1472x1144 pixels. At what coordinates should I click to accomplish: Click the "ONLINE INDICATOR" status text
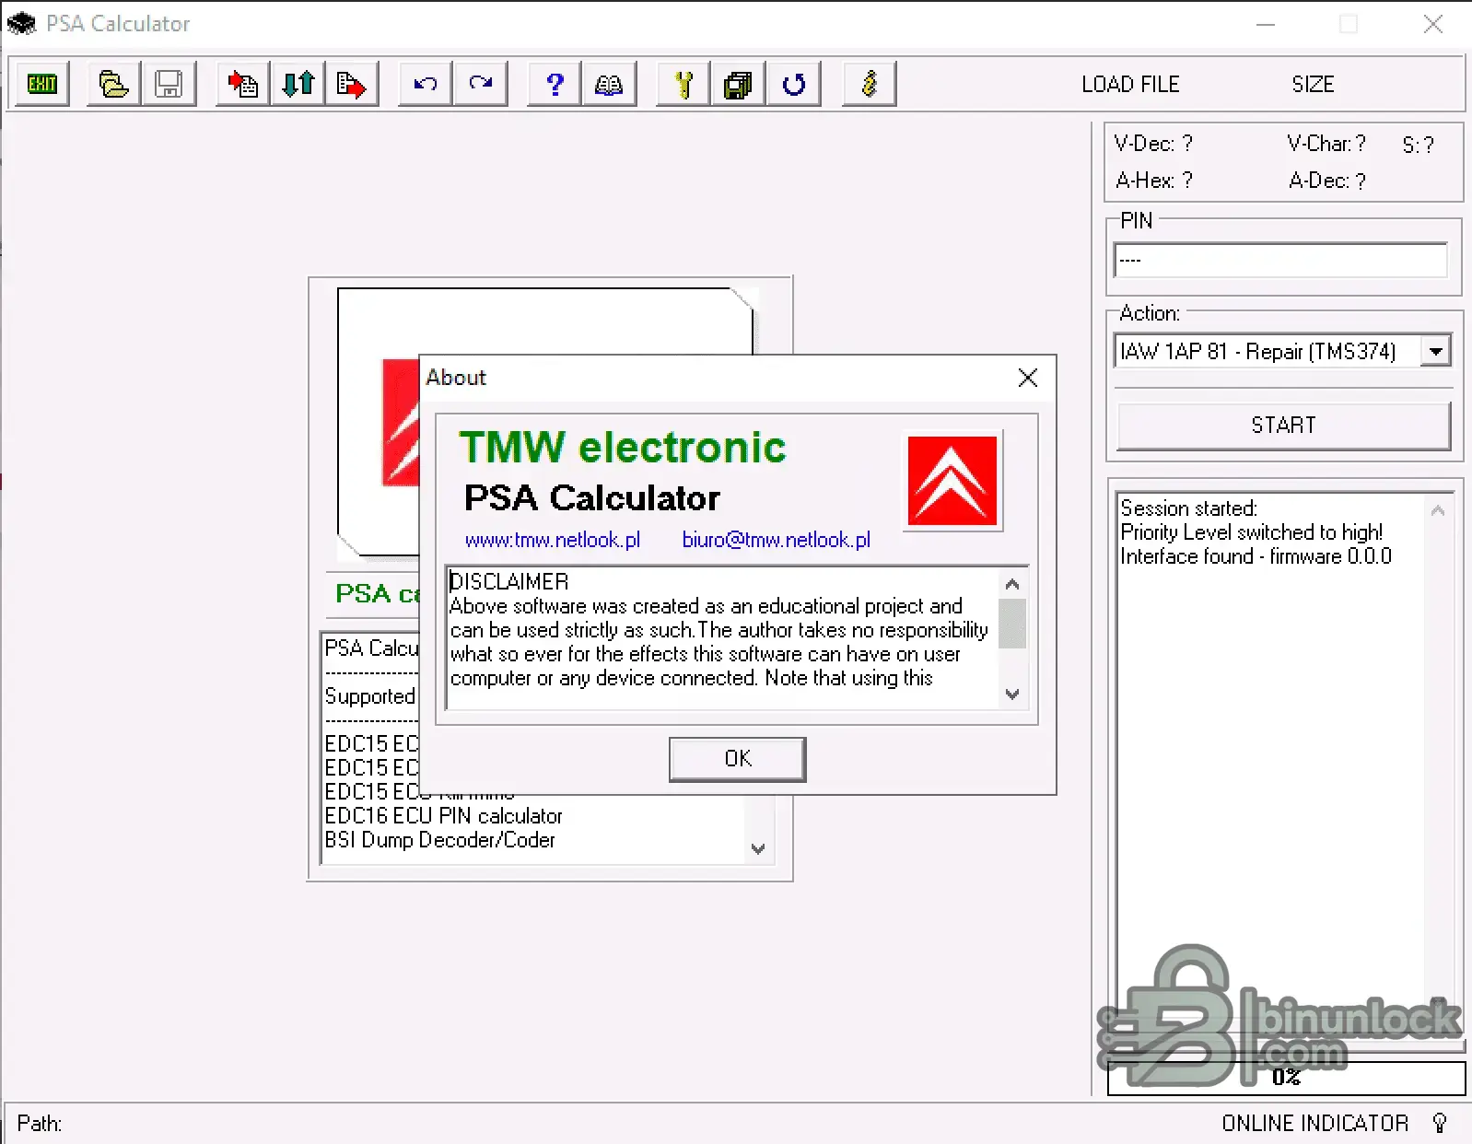(1315, 1124)
